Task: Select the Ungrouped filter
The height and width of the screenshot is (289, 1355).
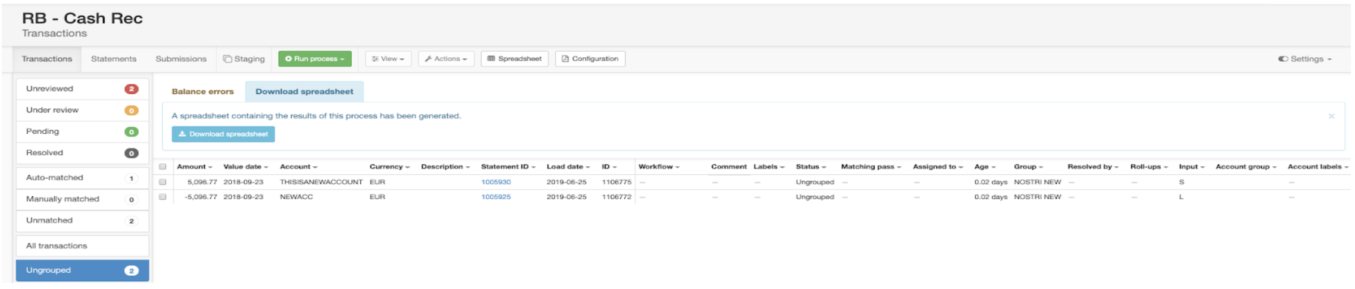Action: [82, 271]
